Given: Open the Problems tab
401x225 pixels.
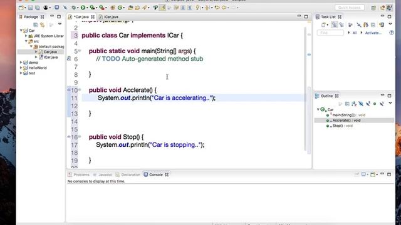Looking at the screenshot, I should [79, 175].
